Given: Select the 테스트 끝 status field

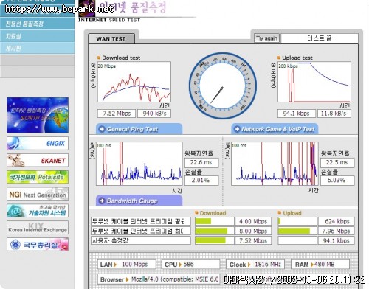Looking at the screenshot, I should click(320, 38).
